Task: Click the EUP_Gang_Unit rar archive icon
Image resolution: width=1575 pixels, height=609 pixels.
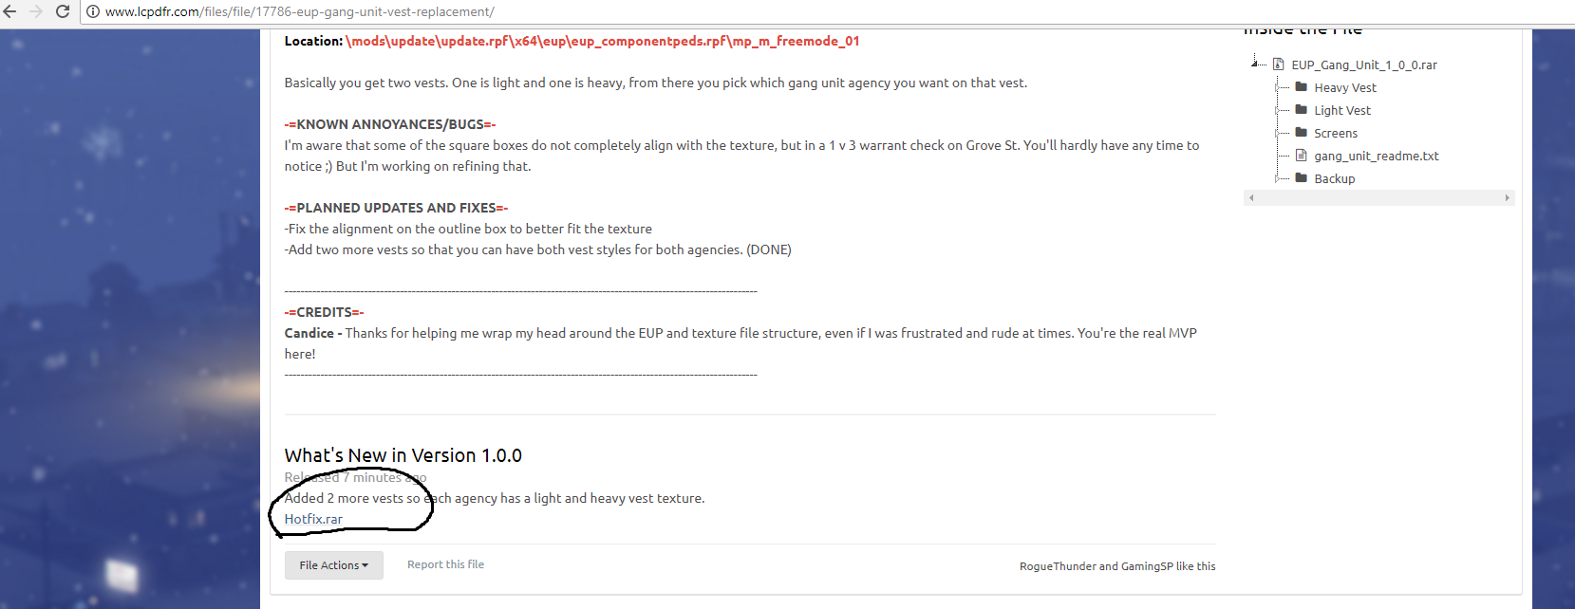Action: [x=1279, y=65]
